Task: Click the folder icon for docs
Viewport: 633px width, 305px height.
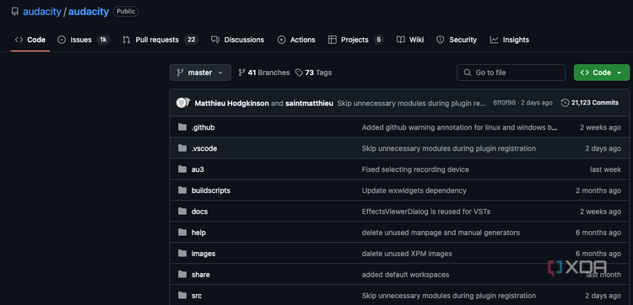Action: pyautogui.click(x=182, y=211)
